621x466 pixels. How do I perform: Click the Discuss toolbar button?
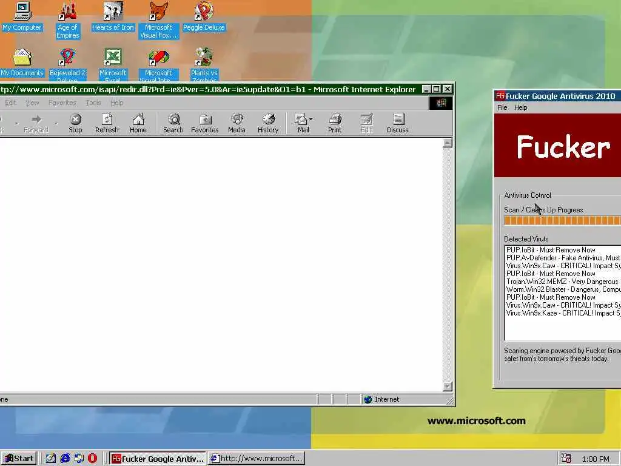(398, 123)
